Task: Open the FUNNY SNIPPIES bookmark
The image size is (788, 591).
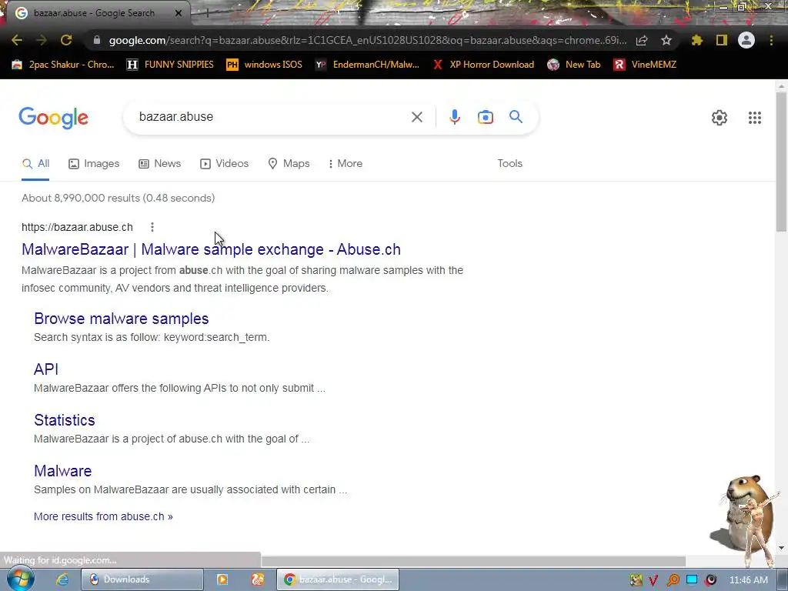Action: 170,65
